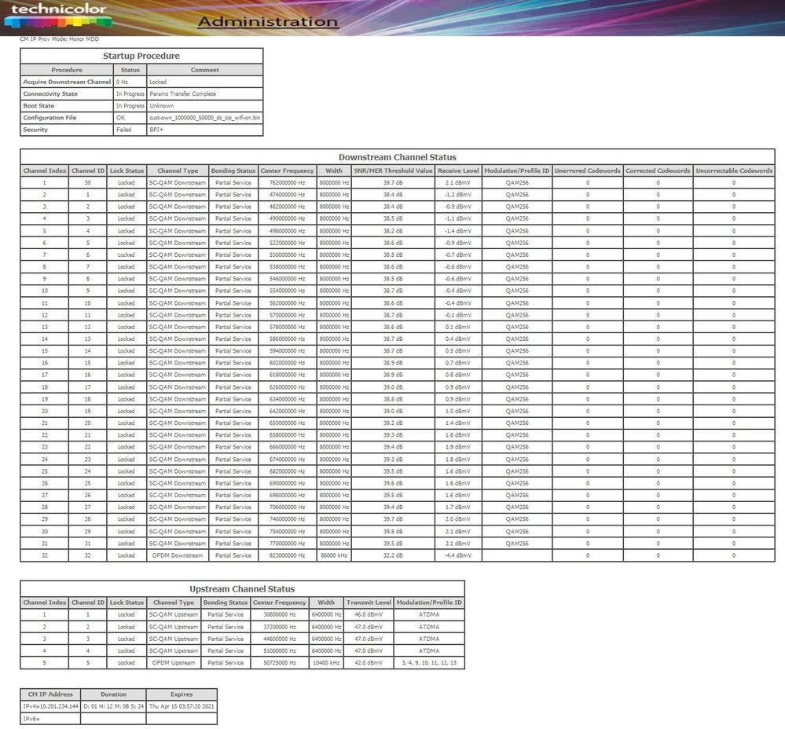Select the config file name cust-own_1000000_50000_ds_sip_wifi-on.bin
Viewport: 785px width, 729px height.
coord(205,118)
